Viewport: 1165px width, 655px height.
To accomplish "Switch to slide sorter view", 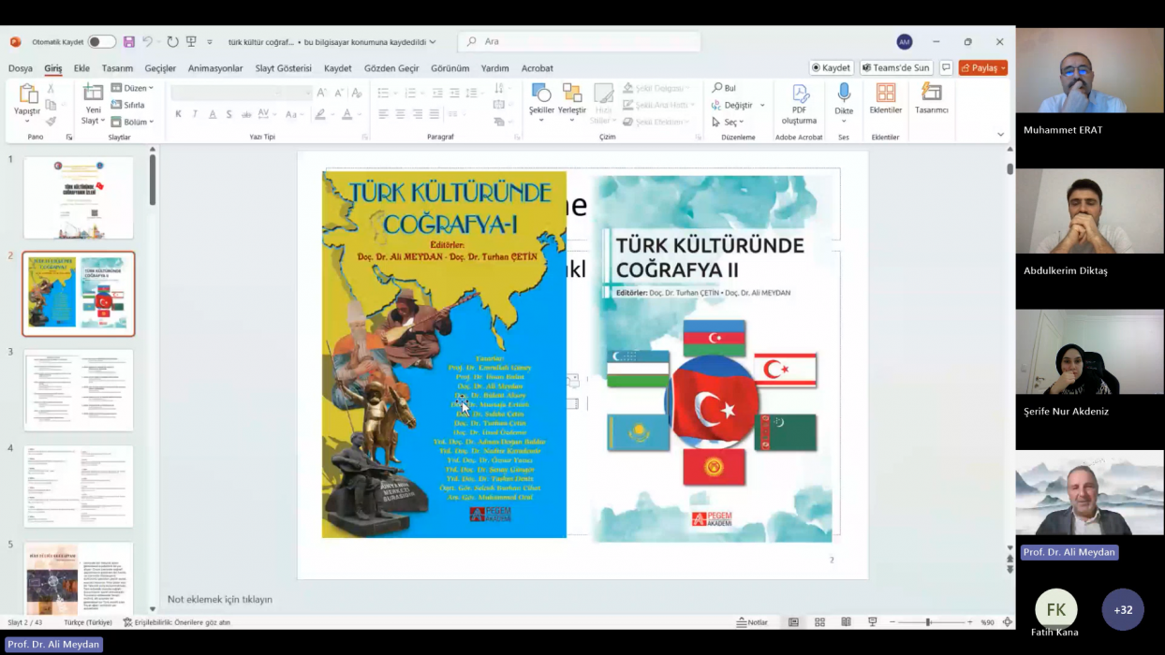I will [x=819, y=622].
